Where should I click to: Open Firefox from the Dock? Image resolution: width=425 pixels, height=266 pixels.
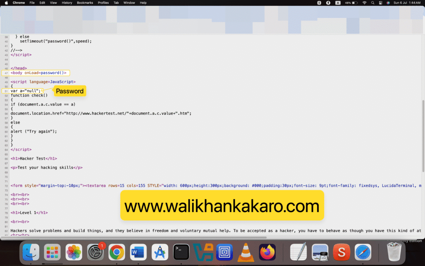click(267, 252)
